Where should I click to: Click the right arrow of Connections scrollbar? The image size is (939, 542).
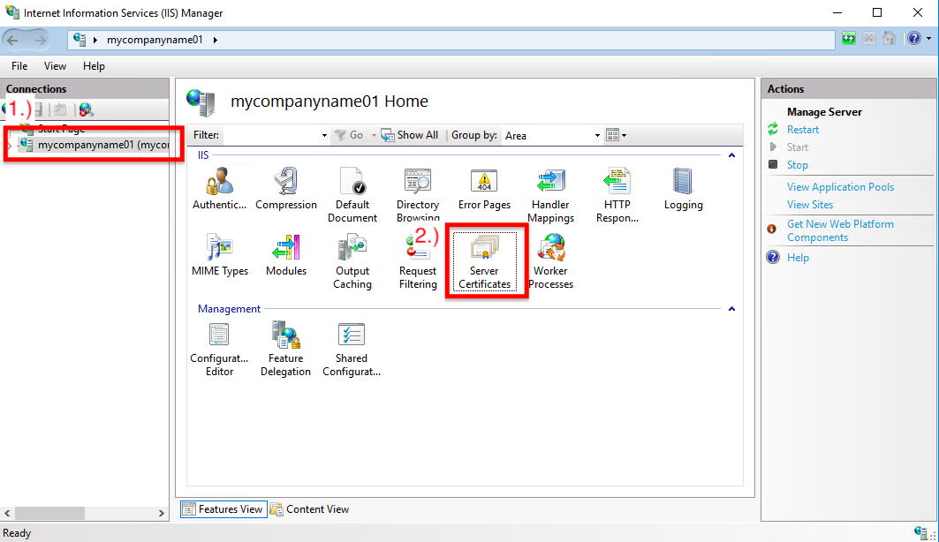[x=161, y=513]
